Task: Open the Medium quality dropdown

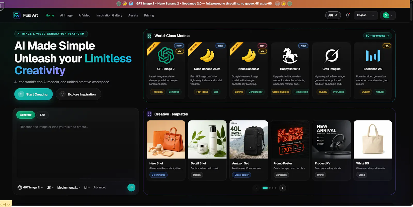Action: 69,187
